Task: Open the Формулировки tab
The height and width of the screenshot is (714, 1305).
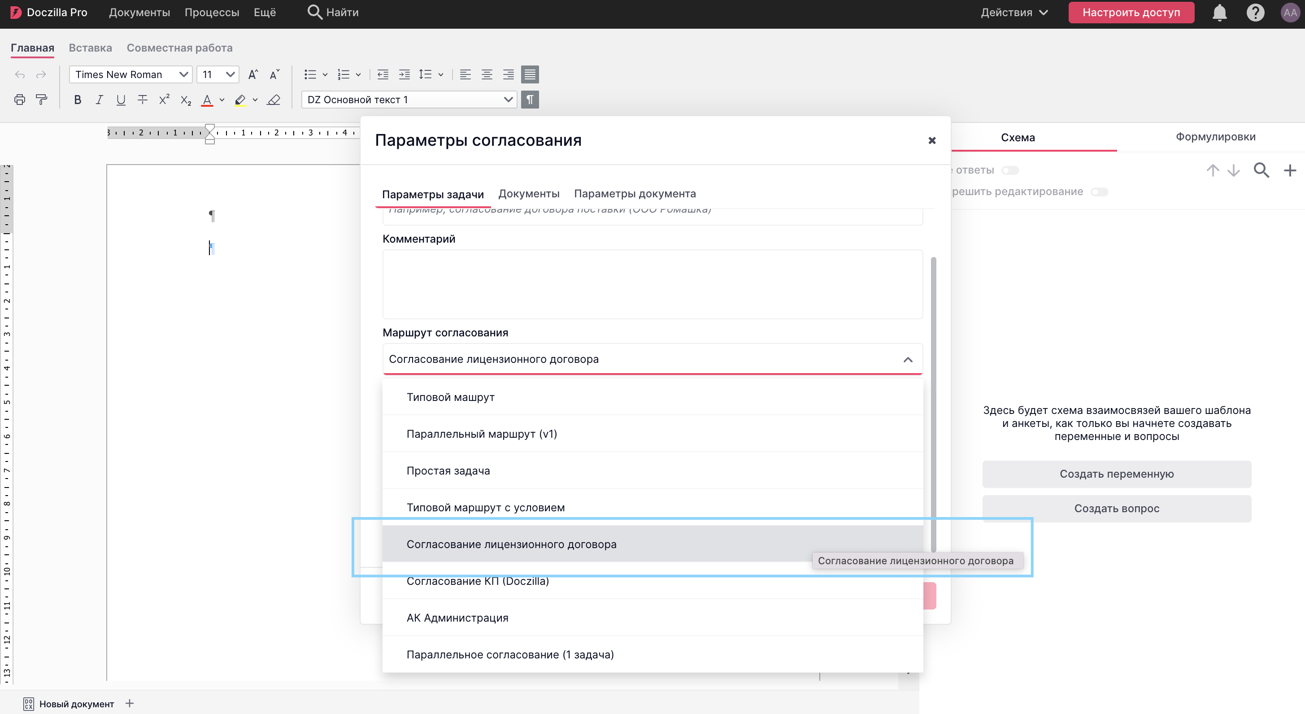Action: (x=1215, y=137)
